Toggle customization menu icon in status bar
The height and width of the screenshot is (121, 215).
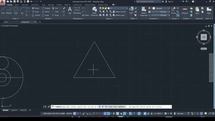(213, 114)
